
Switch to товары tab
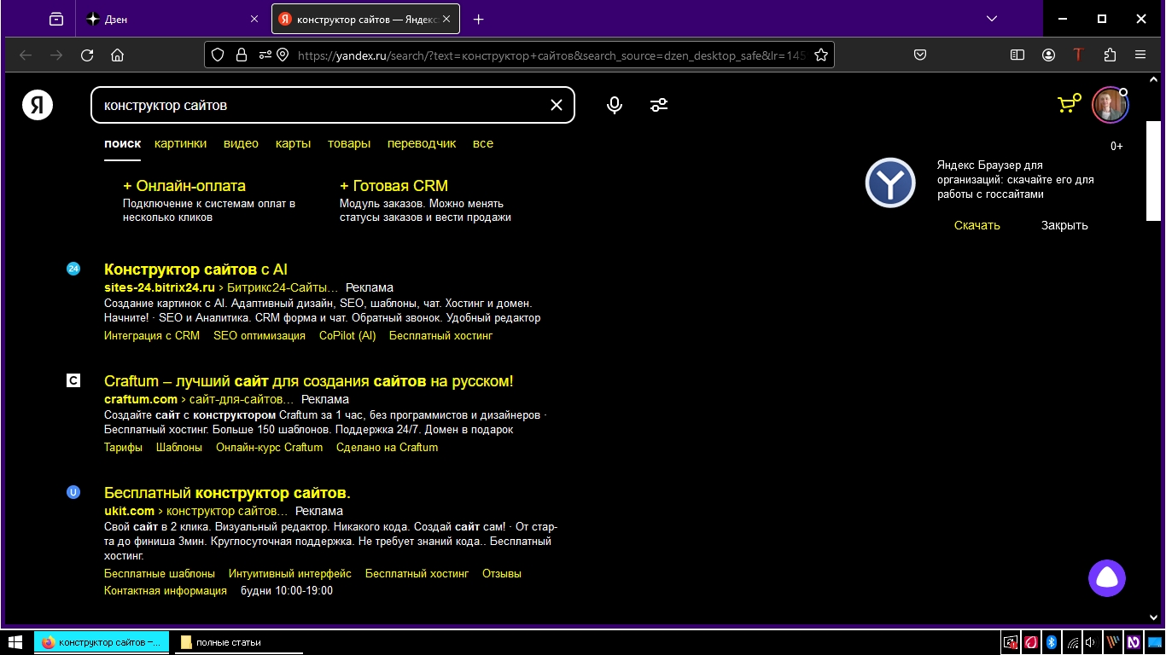coord(349,143)
